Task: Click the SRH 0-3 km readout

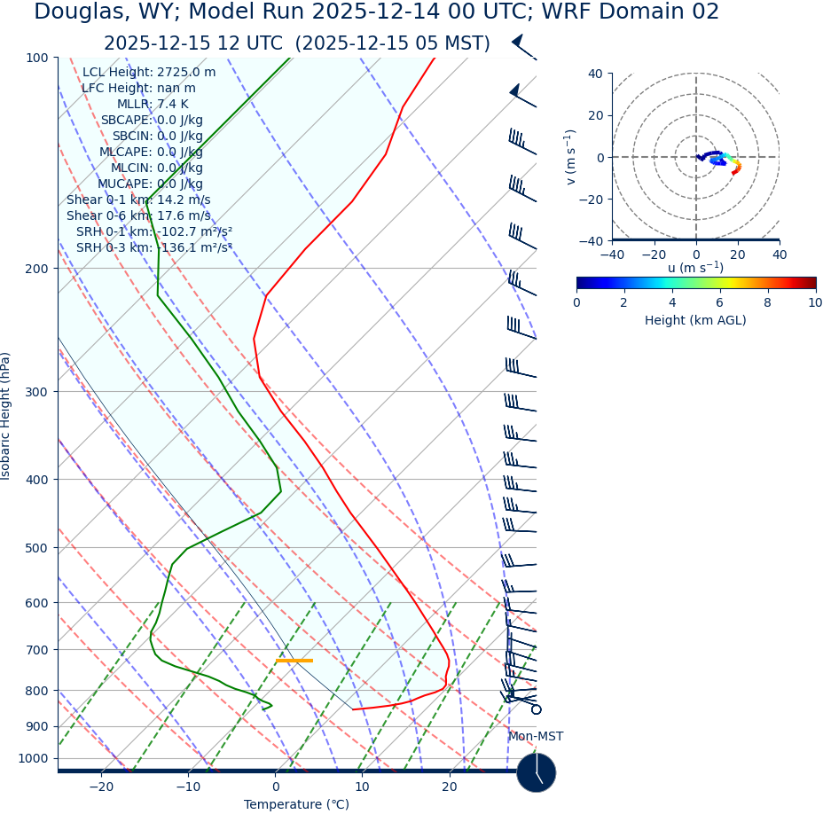Action: point(153,248)
